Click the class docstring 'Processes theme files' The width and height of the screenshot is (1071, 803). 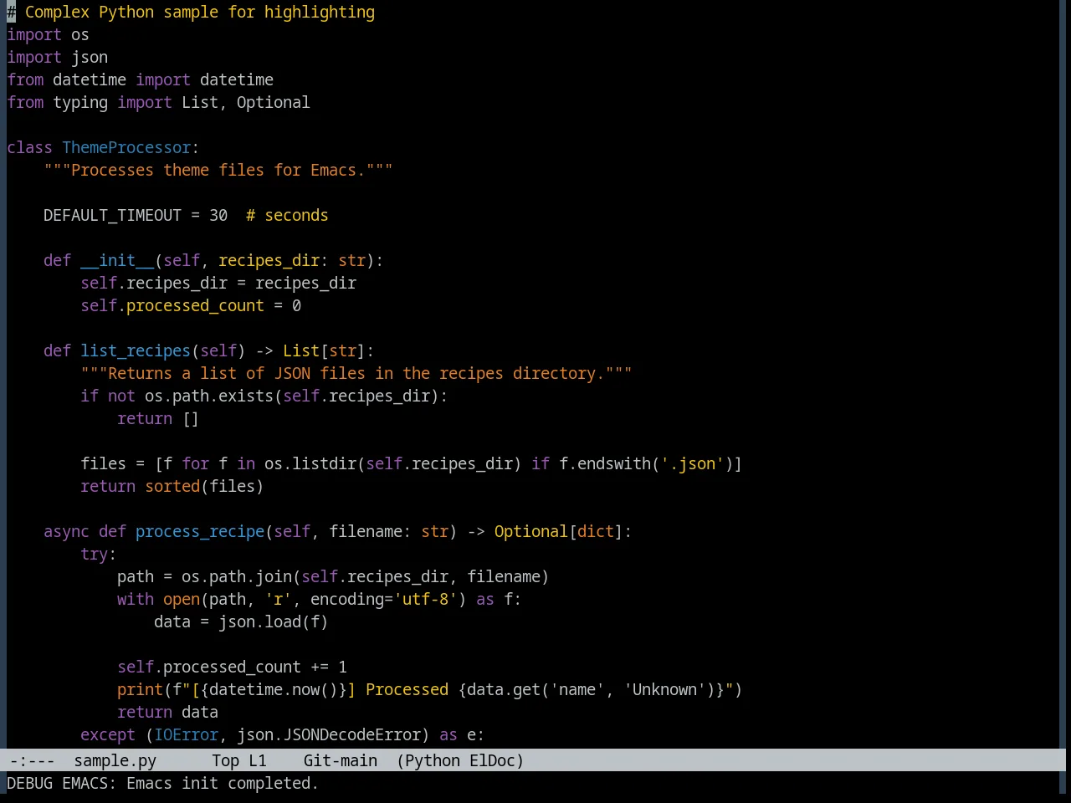coord(218,170)
